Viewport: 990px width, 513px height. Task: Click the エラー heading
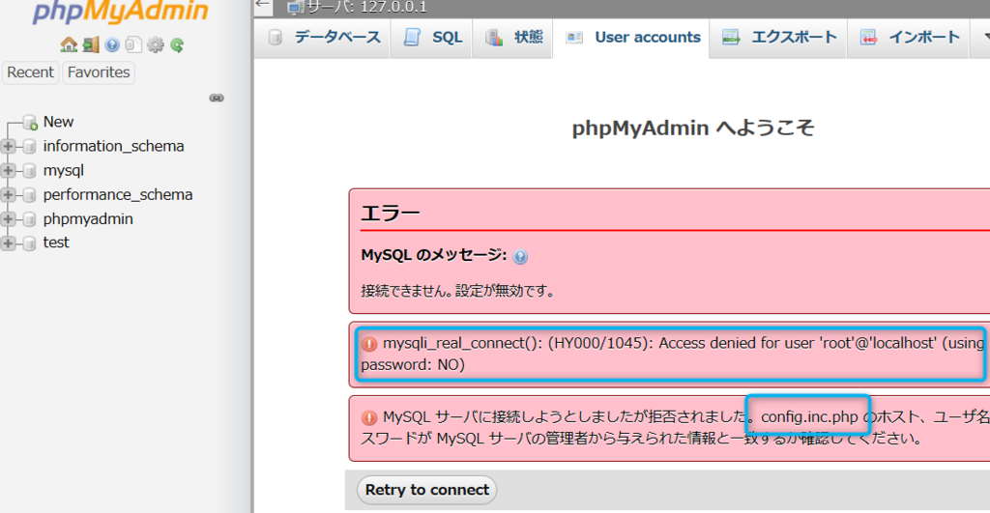(391, 213)
